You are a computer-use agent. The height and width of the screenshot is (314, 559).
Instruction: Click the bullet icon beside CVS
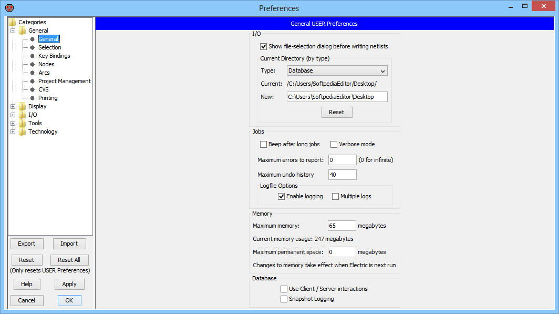click(33, 89)
